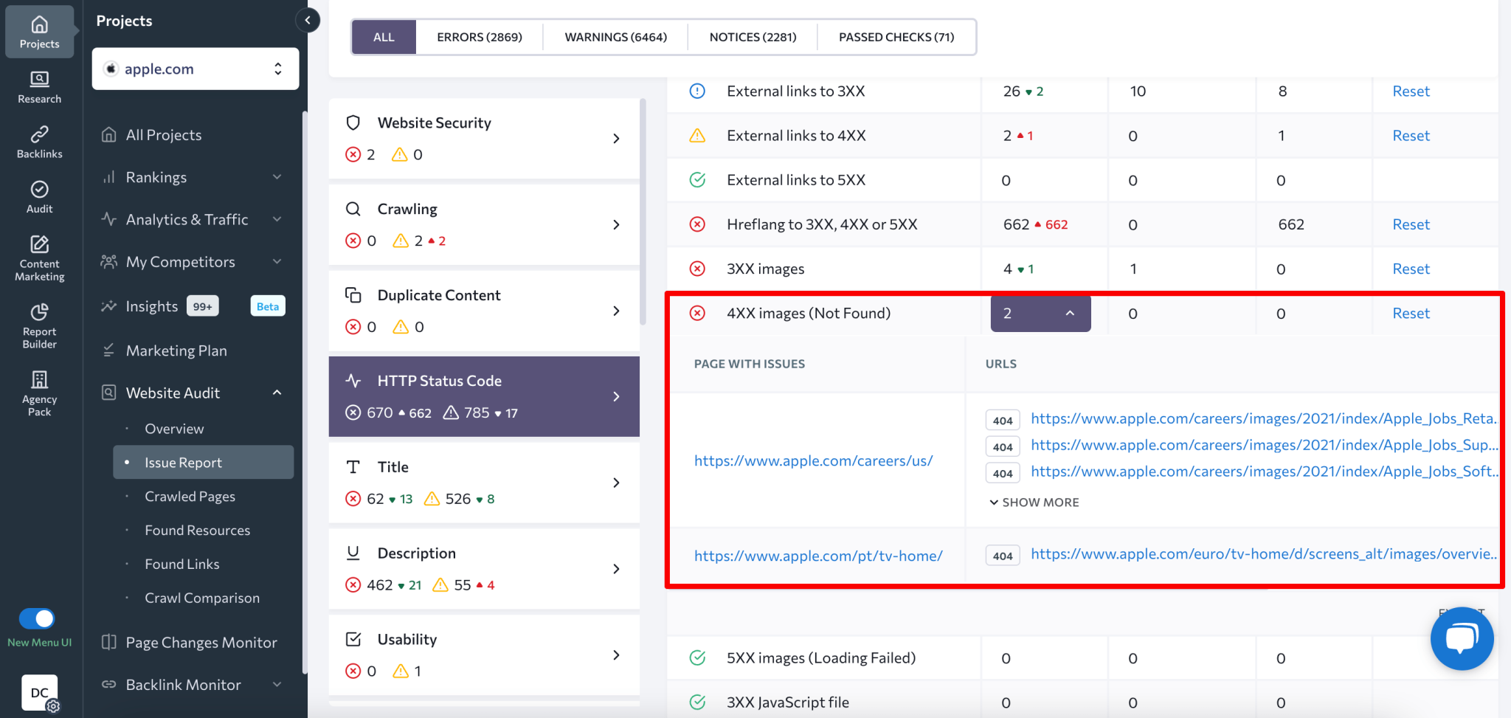Open Agency Pack in left rail

point(39,393)
